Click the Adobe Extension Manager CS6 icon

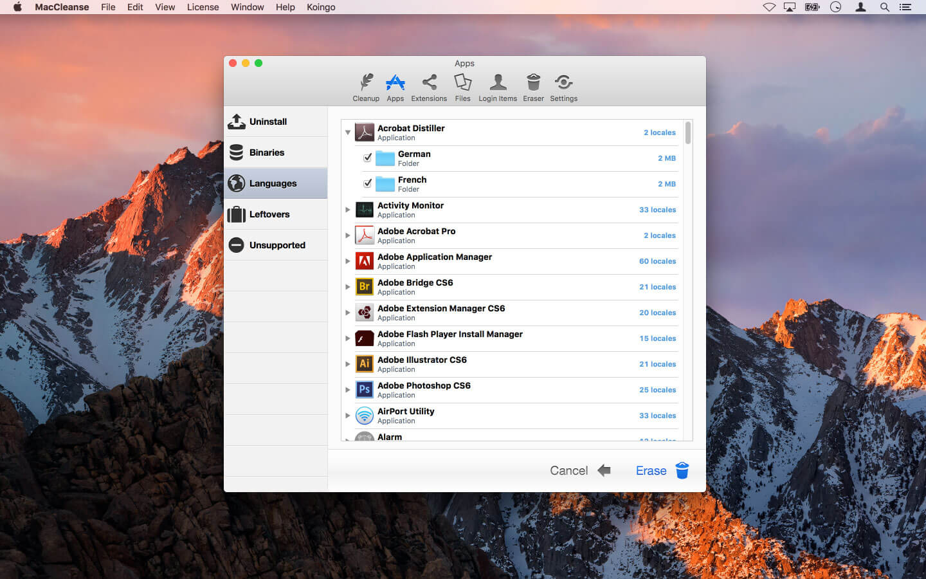[x=365, y=313]
